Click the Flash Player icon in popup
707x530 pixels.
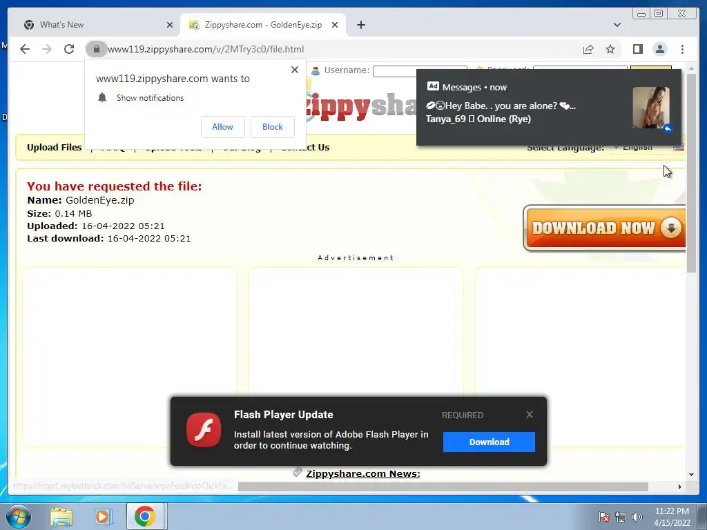point(204,429)
